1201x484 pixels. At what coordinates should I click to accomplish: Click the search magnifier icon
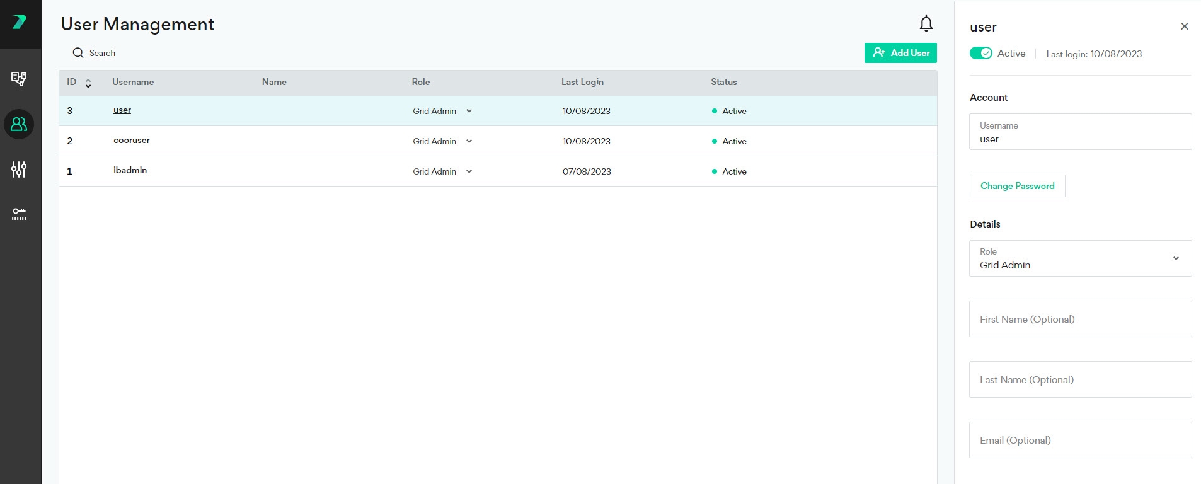78,53
